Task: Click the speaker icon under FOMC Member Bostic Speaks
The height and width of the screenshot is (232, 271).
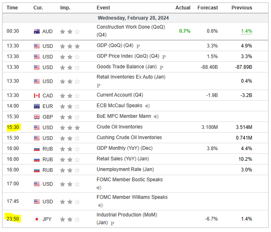Action: coord(99,188)
